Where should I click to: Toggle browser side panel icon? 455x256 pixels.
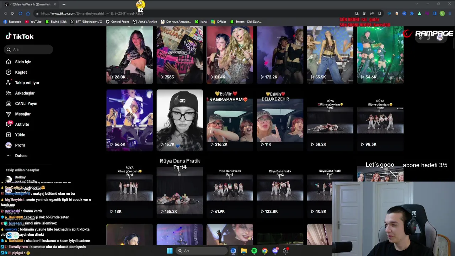tap(434, 14)
